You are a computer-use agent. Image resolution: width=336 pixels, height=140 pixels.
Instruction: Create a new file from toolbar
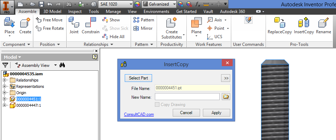(x=20, y=4)
